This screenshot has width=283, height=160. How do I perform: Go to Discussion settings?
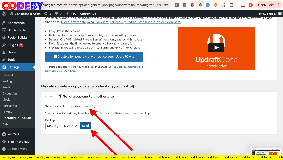pos(9,93)
